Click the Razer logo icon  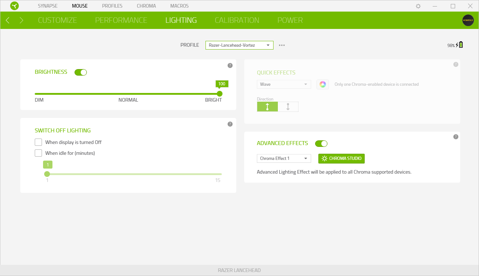click(14, 6)
